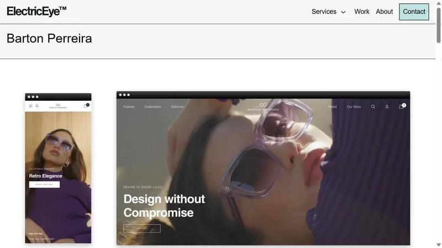This screenshot has width=442, height=248.
Task: Click cart icon in desktop mockup
Action: (x=402, y=106)
